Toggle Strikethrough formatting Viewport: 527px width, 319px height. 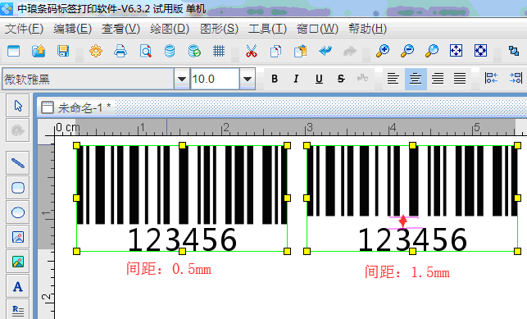pos(341,79)
